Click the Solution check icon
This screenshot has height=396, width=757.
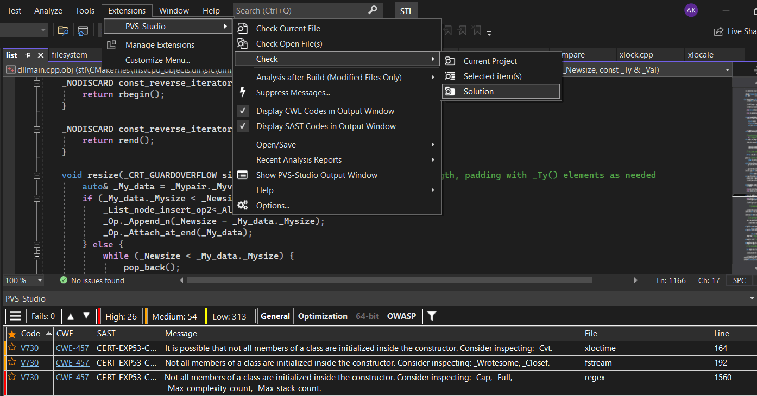(x=450, y=92)
